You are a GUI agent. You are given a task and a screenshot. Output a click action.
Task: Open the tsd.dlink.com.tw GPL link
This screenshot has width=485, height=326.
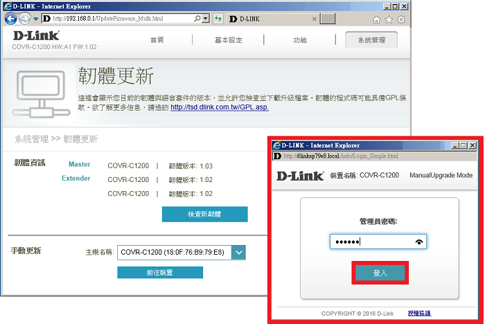coord(219,107)
